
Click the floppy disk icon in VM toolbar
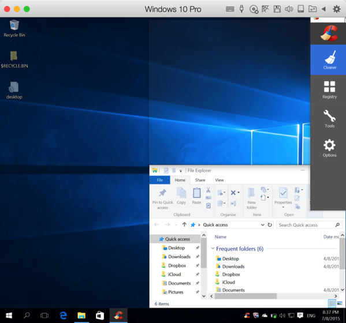[x=277, y=9]
